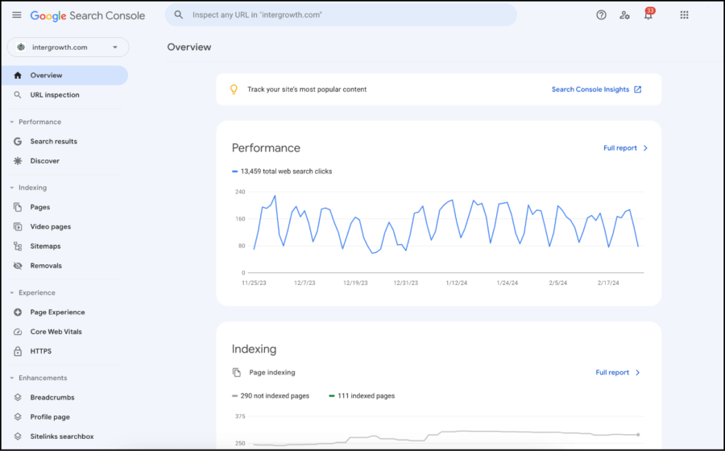Click the Page Experience plus icon
Image resolution: width=725 pixels, height=451 pixels.
click(18, 312)
